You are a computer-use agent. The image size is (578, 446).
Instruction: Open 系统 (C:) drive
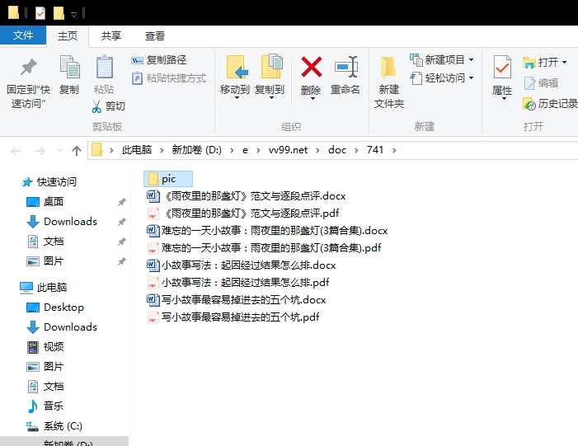point(54,426)
